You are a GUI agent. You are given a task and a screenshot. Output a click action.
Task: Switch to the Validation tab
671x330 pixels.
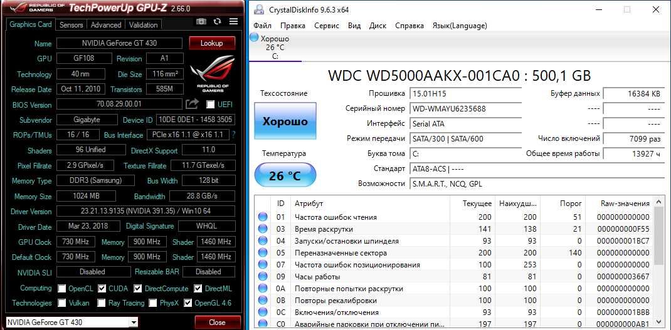(144, 25)
